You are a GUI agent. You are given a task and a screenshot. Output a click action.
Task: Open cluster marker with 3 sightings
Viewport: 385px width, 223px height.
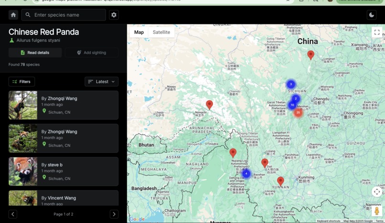[291, 84]
